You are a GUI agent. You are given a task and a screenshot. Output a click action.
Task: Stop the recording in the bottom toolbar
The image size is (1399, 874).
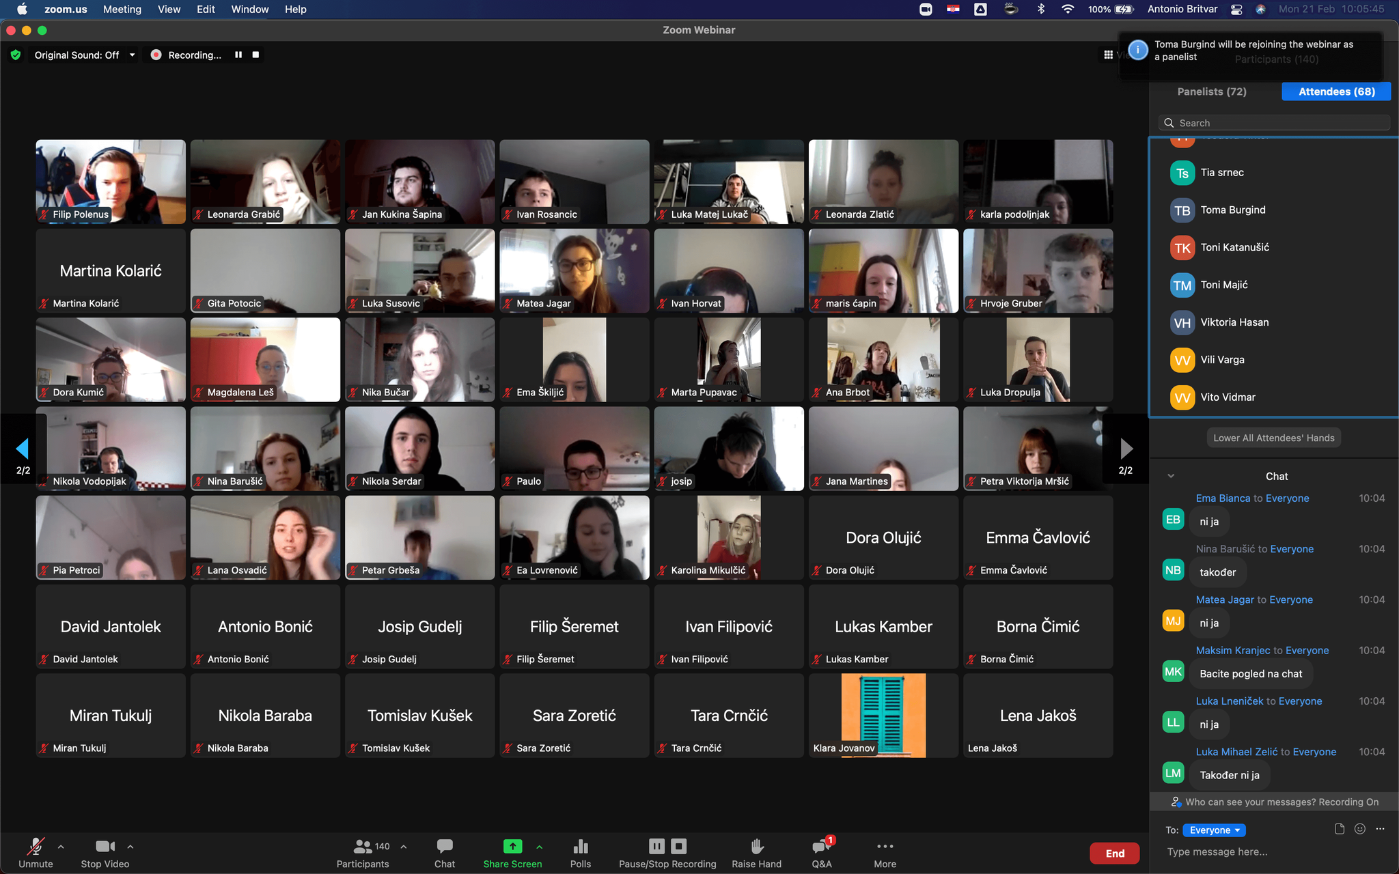coord(678,846)
